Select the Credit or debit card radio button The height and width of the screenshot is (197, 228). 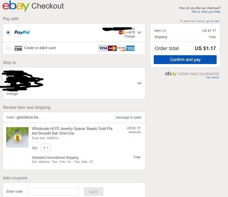(x=8, y=48)
